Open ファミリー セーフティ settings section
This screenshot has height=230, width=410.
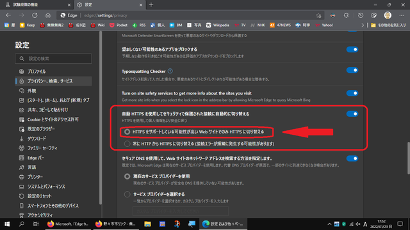click(x=53, y=148)
